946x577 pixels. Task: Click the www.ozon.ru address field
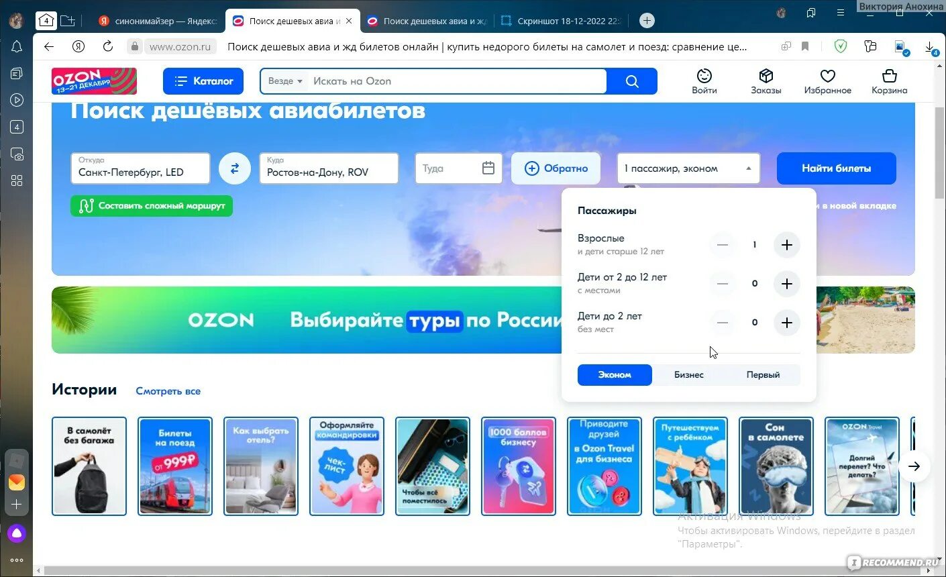[180, 47]
